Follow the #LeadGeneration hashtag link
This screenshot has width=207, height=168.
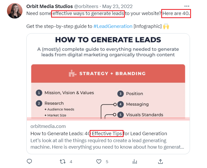113,26
